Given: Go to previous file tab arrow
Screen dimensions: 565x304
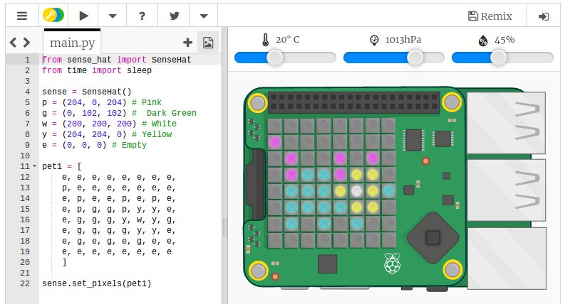Looking at the screenshot, I should tap(13, 43).
